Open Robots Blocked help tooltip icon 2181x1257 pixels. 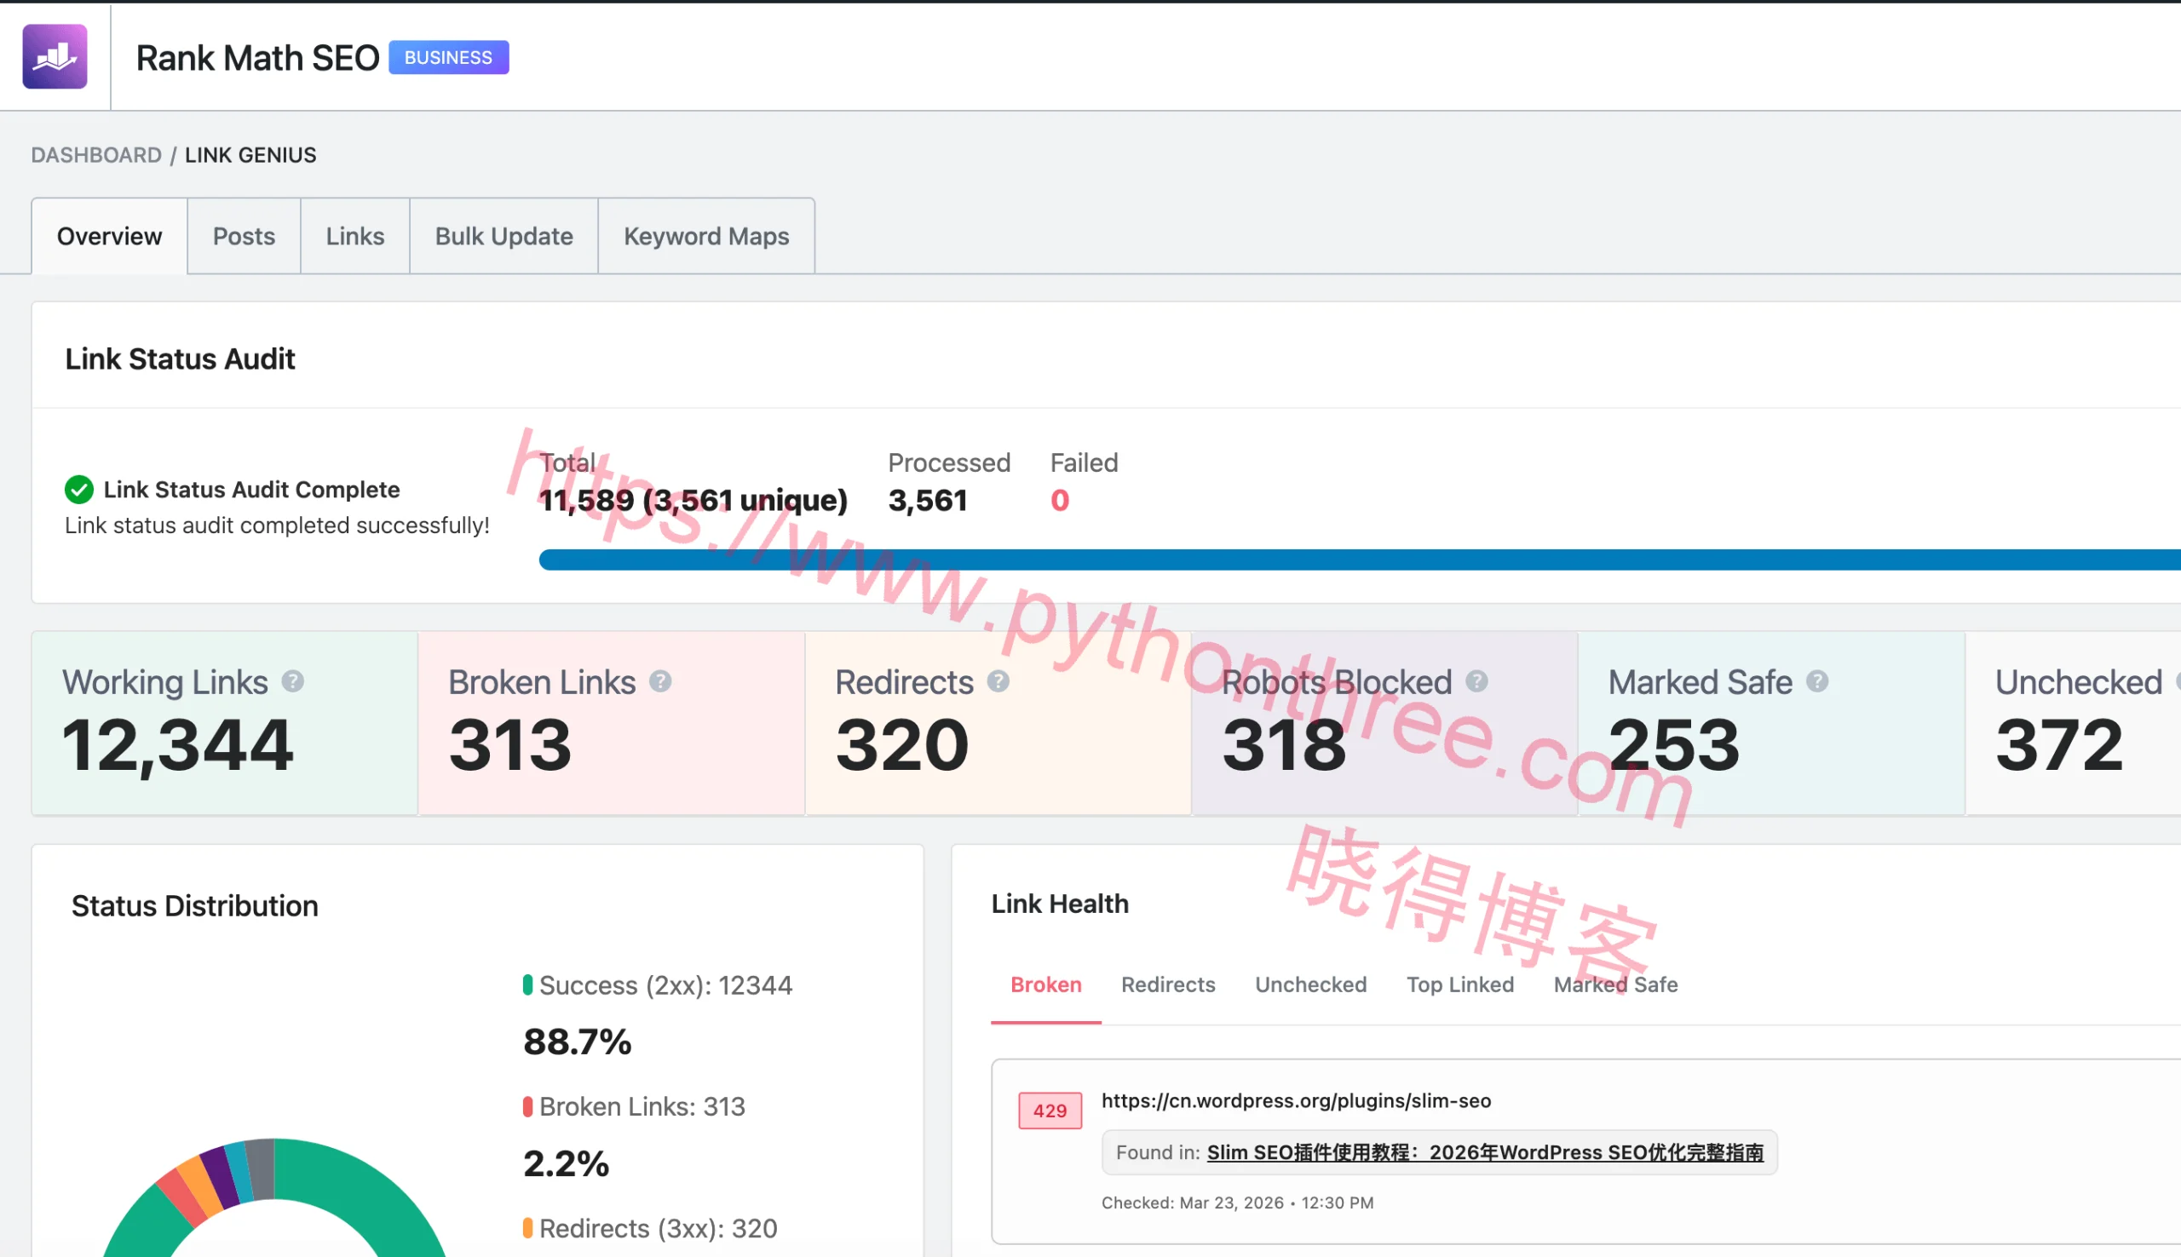[x=1476, y=681]
